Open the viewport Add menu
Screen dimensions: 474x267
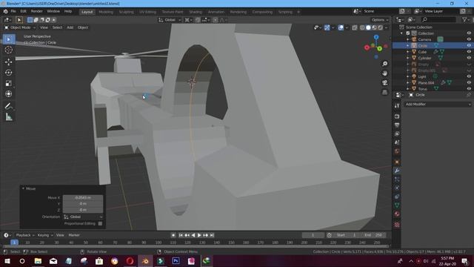click(70, 27)
